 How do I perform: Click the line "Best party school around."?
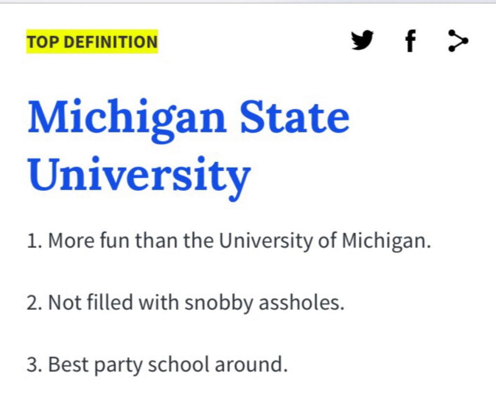[157, 364]
